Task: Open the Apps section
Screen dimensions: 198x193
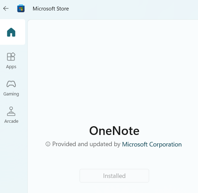Action: pos(11,60)
